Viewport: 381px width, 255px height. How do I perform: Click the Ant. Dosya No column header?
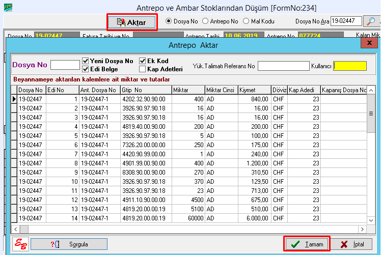(x=100, y=90)
